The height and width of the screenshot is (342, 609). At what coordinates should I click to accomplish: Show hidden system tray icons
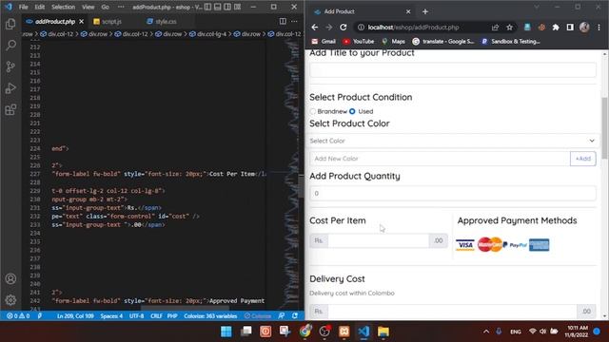[486, 332]
